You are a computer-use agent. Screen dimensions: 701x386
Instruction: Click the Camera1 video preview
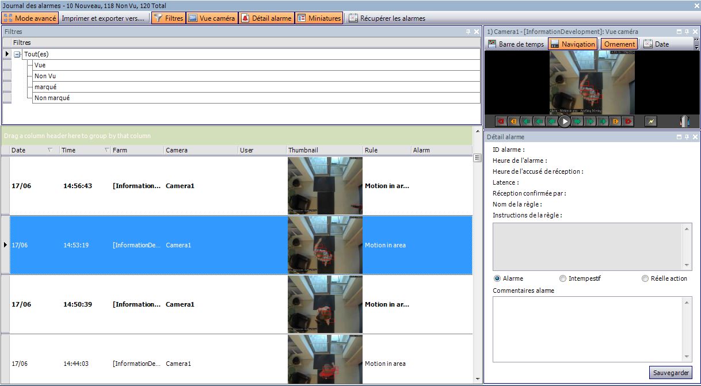tap(592, 82)
